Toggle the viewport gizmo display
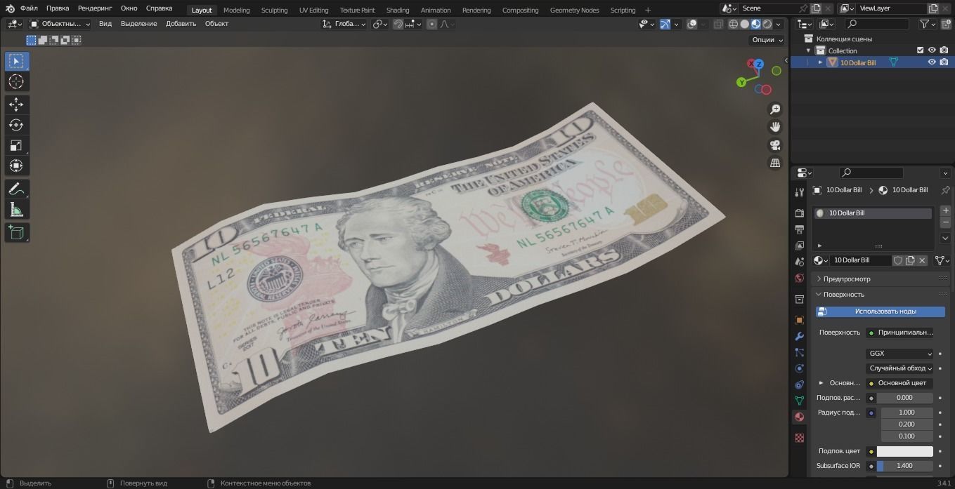 coord(665,24)
